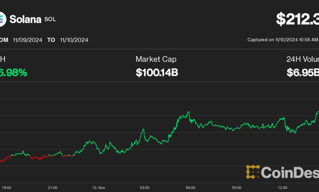Click the 21:00 time axis label
Image resolution: width=319 pixels, height=192 pixels.
52,188
